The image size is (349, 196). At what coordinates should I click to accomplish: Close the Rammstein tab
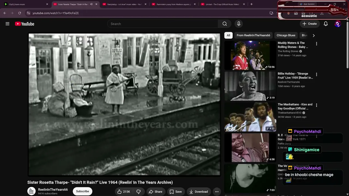click(x=195, y=4)
